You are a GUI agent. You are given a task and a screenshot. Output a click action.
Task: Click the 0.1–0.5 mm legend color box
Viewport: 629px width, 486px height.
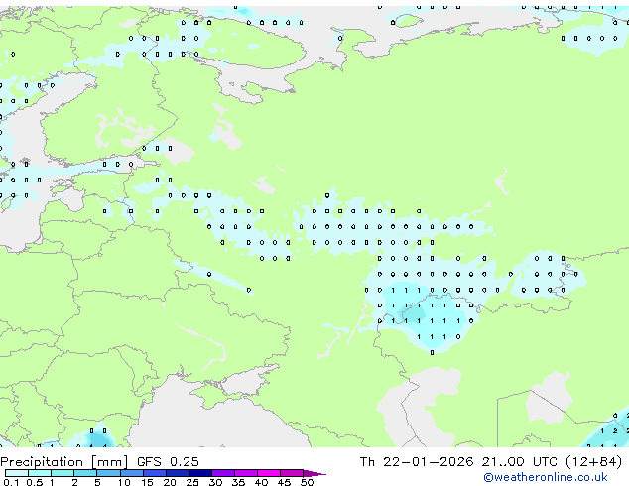coord(17,473)
